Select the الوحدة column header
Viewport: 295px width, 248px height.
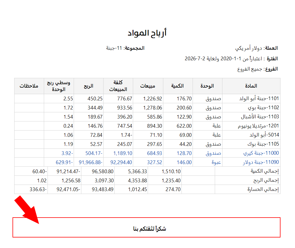[207, 86]
